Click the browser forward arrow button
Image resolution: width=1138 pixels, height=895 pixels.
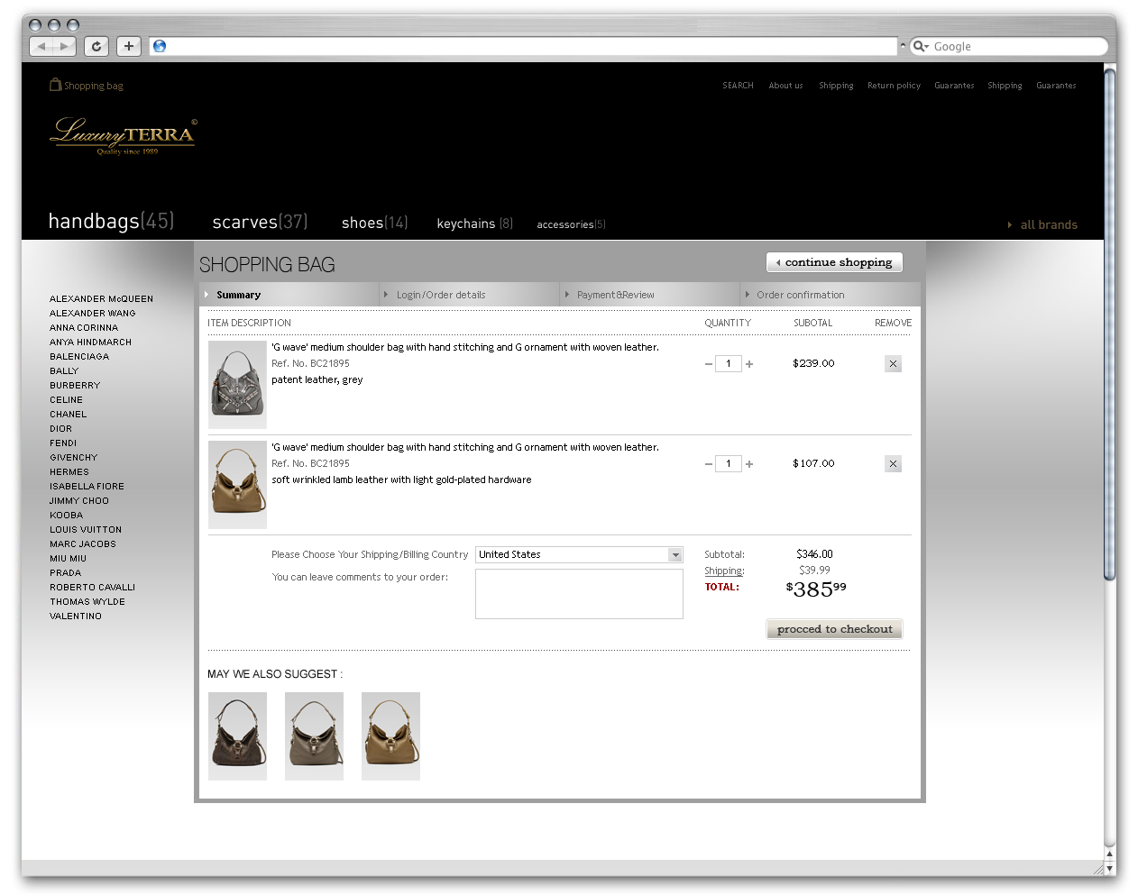pyautogui.click(x=65, y=46)
